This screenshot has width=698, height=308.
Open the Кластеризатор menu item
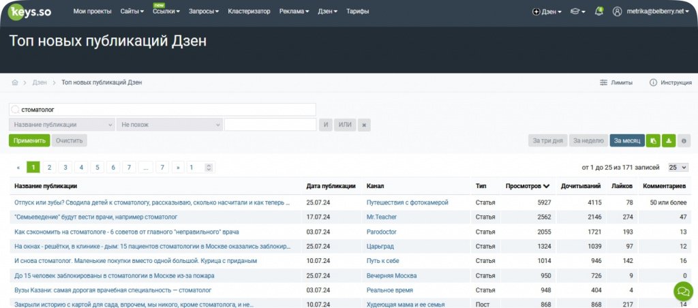point(249,12)
